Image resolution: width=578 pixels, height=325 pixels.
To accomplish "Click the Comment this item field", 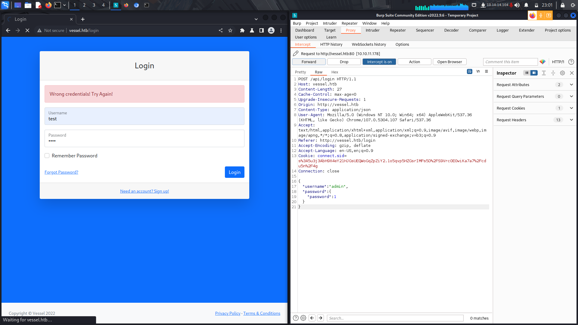I will click(510, 62).
